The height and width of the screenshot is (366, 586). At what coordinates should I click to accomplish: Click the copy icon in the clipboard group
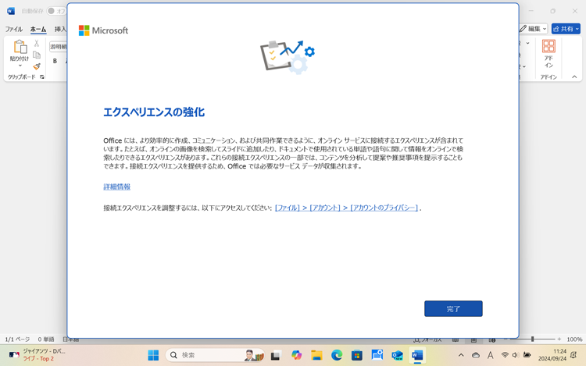click(37, 55)
